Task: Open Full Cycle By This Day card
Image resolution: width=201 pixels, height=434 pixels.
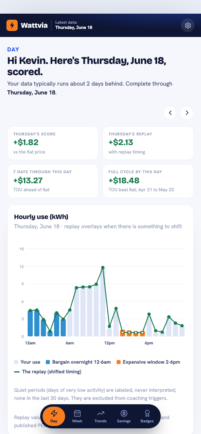Action: coord(148,181)
